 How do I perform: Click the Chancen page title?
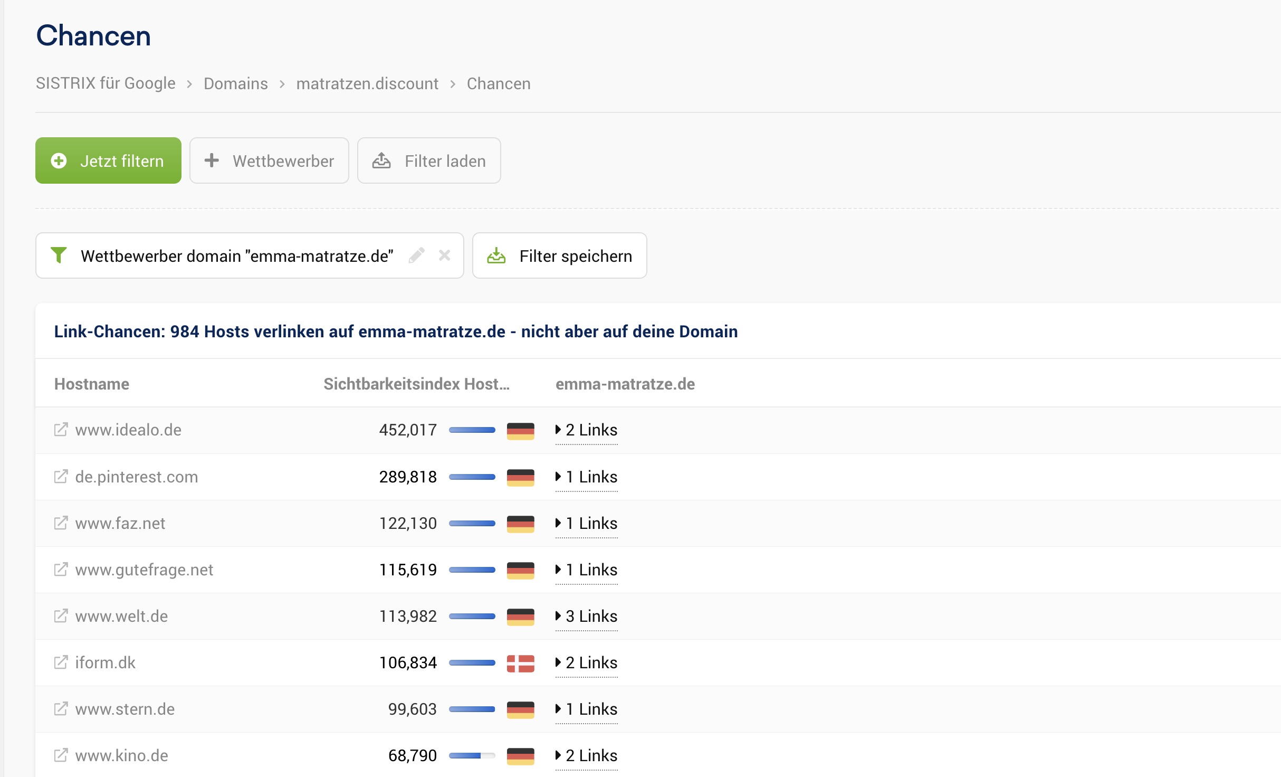(93, 35)
